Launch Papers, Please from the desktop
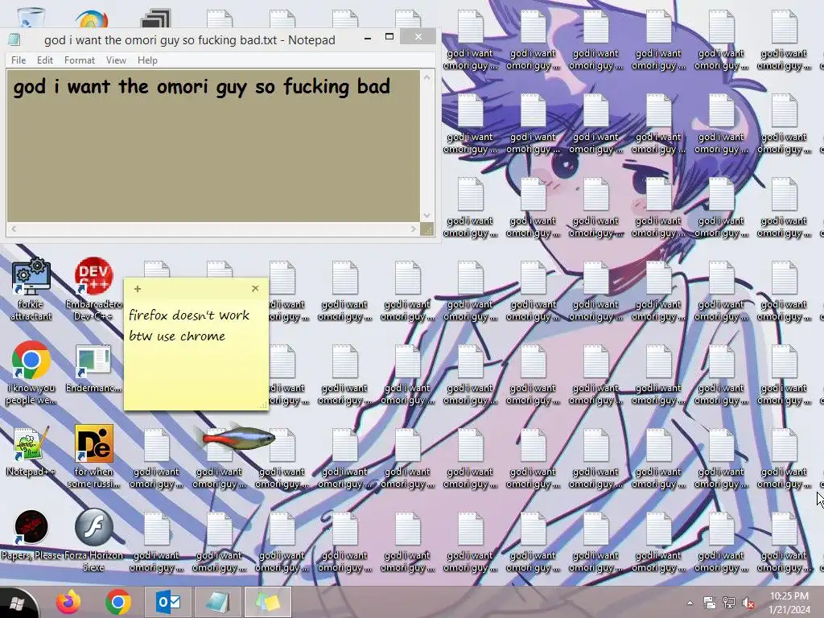The image size is (824, 618). [x=31, y=534]
